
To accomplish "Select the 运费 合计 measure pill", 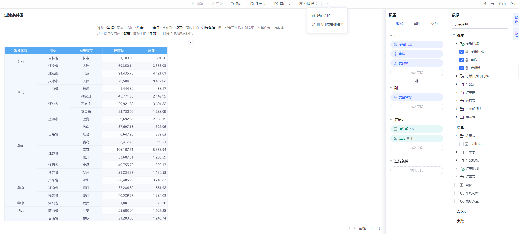I will [x=417, y=138].
